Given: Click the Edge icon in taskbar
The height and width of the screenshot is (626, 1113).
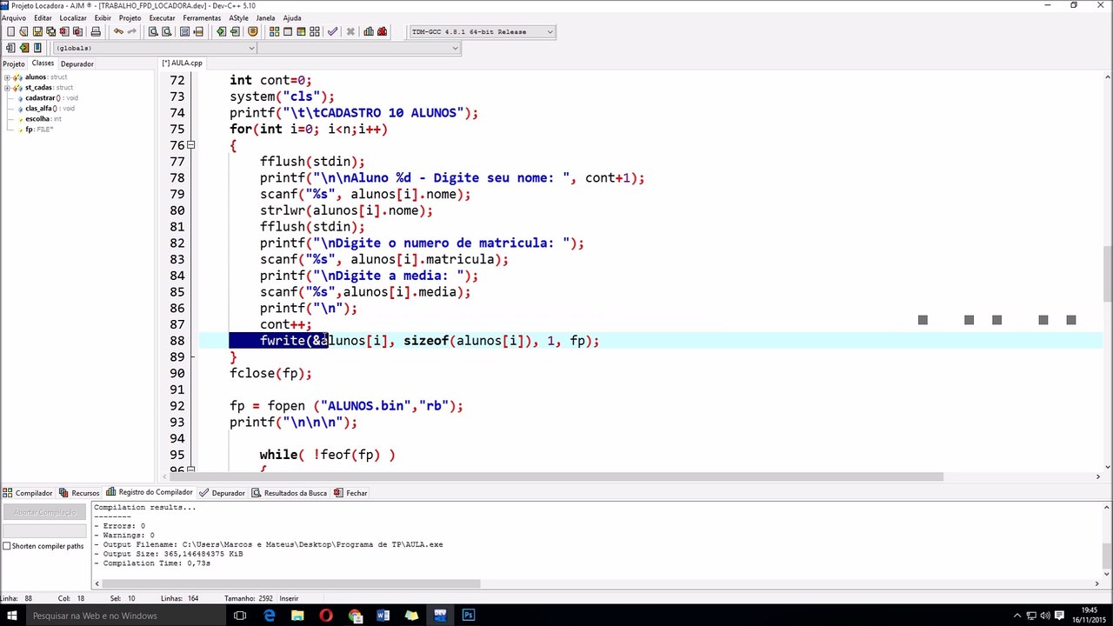Looking at the screenshot, I should tap(270, 616).
